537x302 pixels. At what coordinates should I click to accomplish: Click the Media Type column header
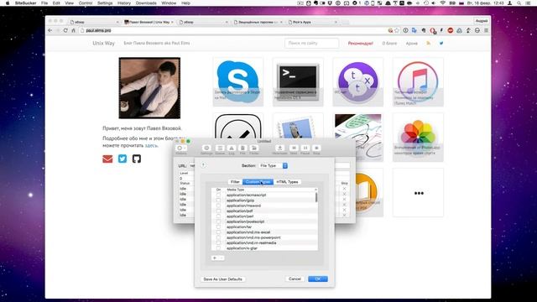(269, 190)
